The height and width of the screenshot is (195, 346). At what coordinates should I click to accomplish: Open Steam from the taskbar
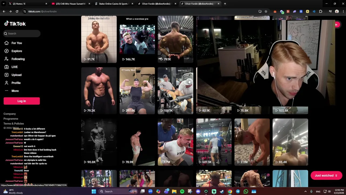click(x=222, y=191)
